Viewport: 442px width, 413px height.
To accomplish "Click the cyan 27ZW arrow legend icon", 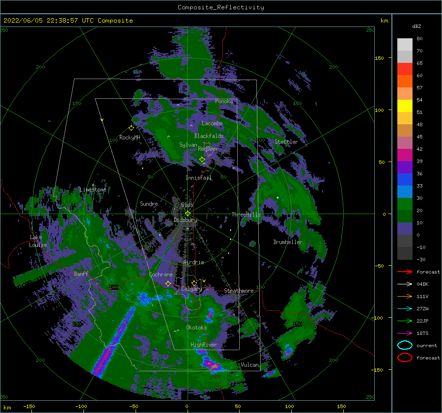I will pyautogui.click(x=405, y=309).
